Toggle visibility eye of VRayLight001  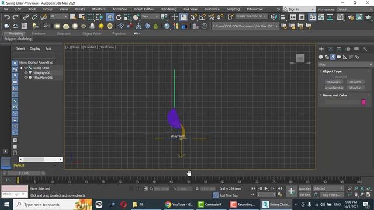point(26,72)
